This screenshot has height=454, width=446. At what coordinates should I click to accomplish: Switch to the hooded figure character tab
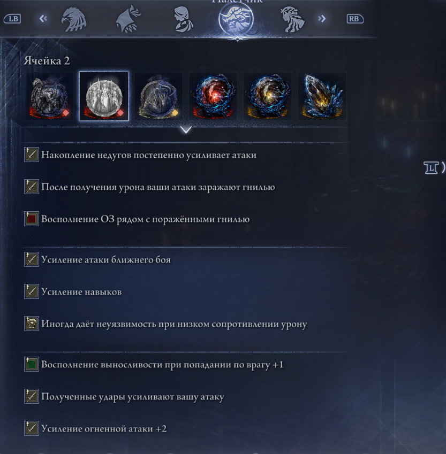pos(128,19)
